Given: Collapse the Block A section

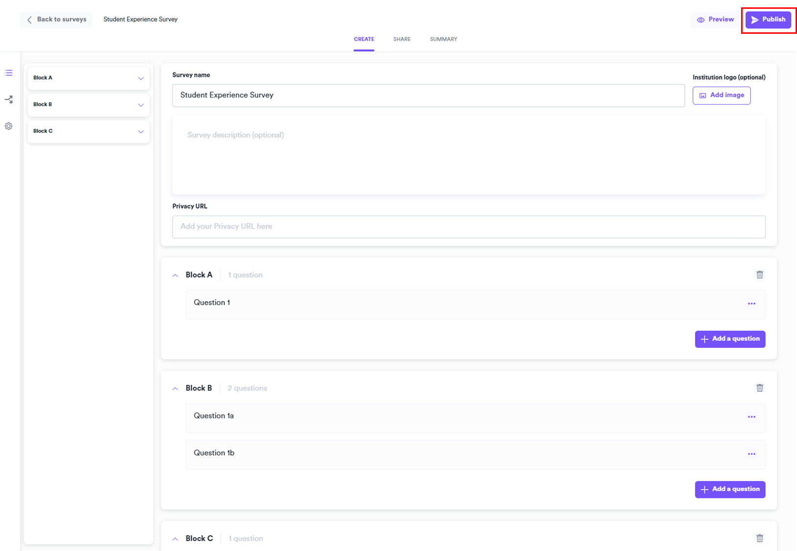Looking at the screenshot, I should [x=175, y=275].
